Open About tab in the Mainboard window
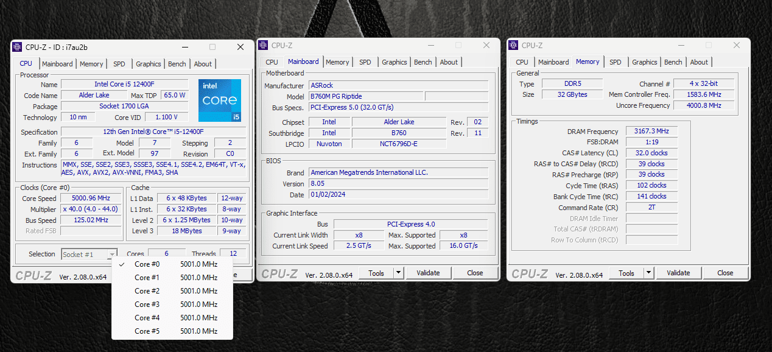The width and height of the screenshot is (772, 352). tap(449, 62)
